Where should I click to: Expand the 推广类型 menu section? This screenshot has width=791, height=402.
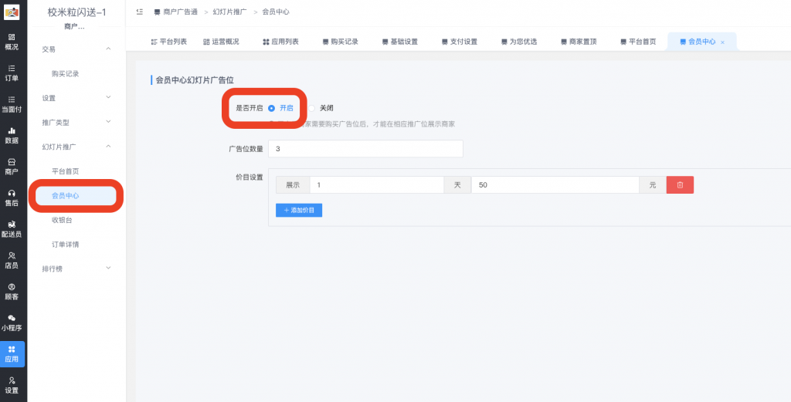pyautogui.click(x=76, y=123)
